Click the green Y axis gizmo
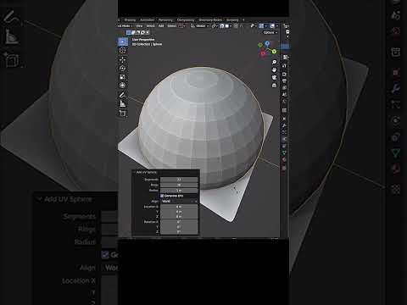This screenshot has height=305, width=407. 274,52
